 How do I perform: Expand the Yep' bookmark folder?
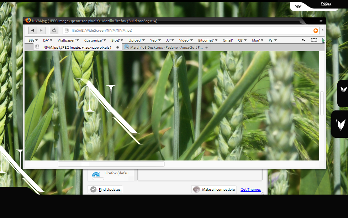coord(155,40)
